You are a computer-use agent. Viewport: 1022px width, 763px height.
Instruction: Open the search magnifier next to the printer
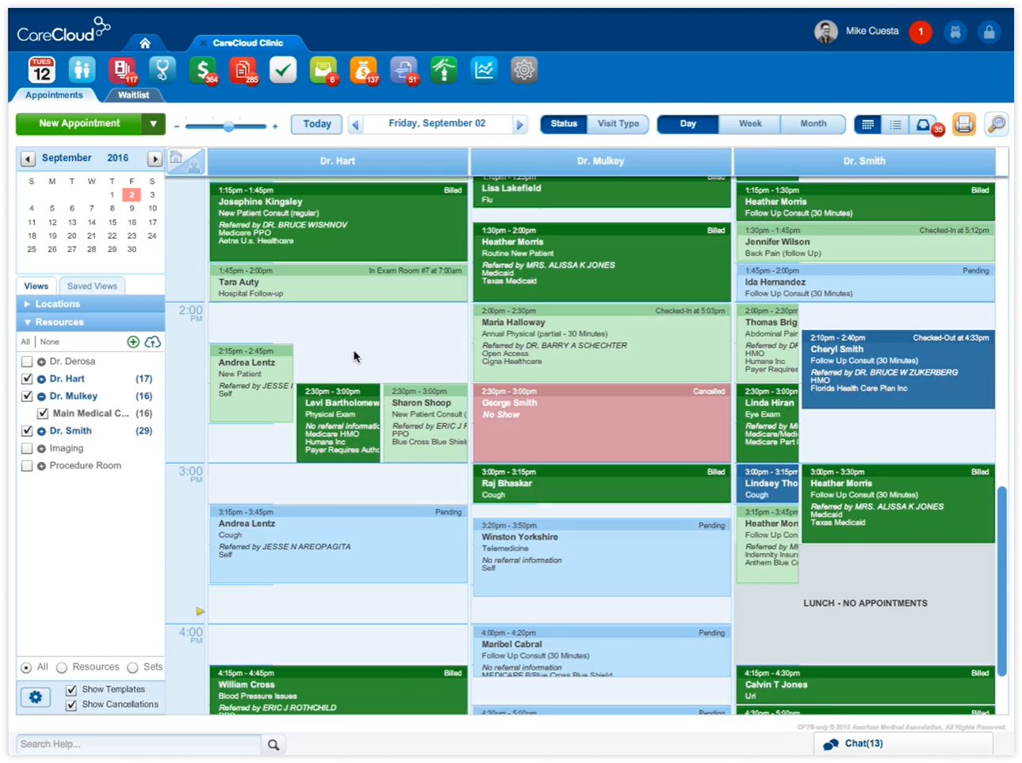pos(997,124)
